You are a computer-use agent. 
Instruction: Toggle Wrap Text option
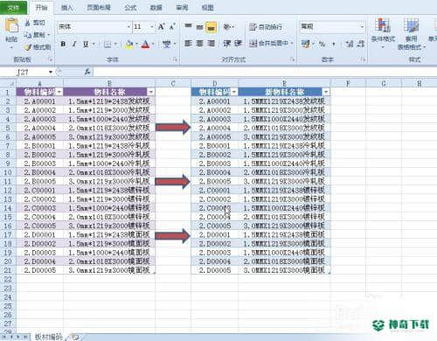point(266,27)
